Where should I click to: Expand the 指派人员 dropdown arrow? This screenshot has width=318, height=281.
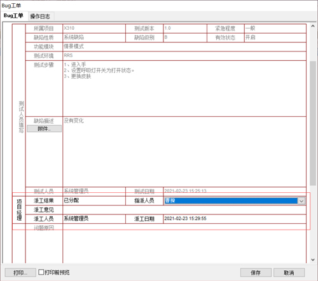pyautogui.click(x=301, y=201)
